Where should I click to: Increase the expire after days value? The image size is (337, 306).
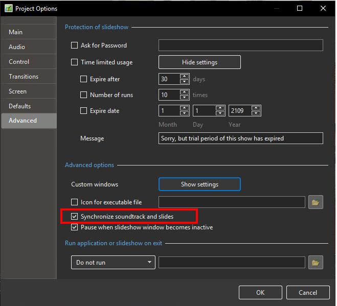tap(184, 76)
